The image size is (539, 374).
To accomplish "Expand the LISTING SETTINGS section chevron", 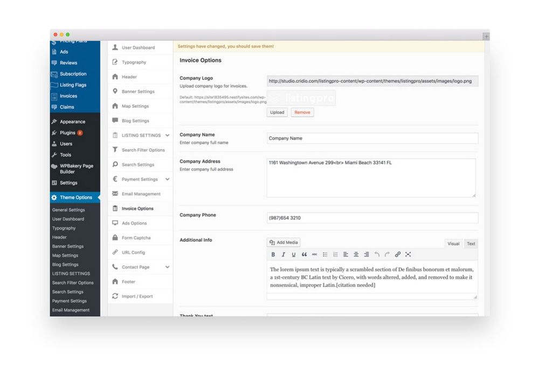I will (x=168, y=135).
